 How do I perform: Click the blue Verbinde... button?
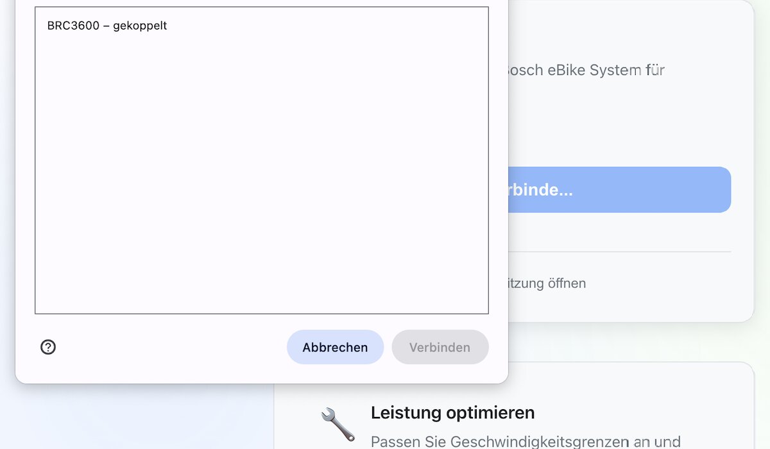click(x=620, y=189)
